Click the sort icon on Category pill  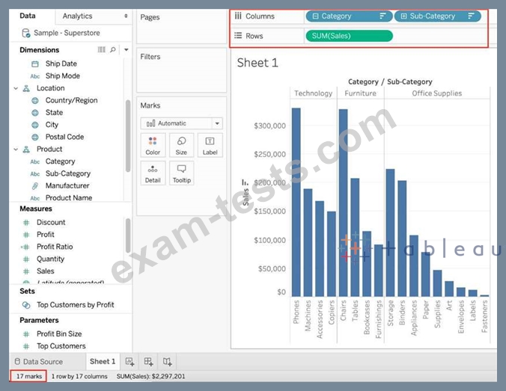pos(382,16)
